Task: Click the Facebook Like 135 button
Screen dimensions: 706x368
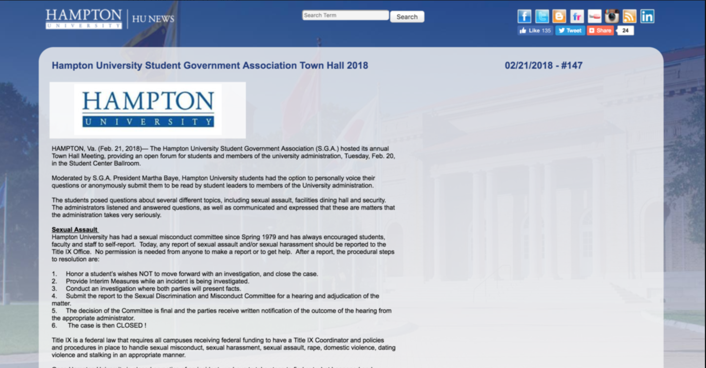Action: coord(535,30)
